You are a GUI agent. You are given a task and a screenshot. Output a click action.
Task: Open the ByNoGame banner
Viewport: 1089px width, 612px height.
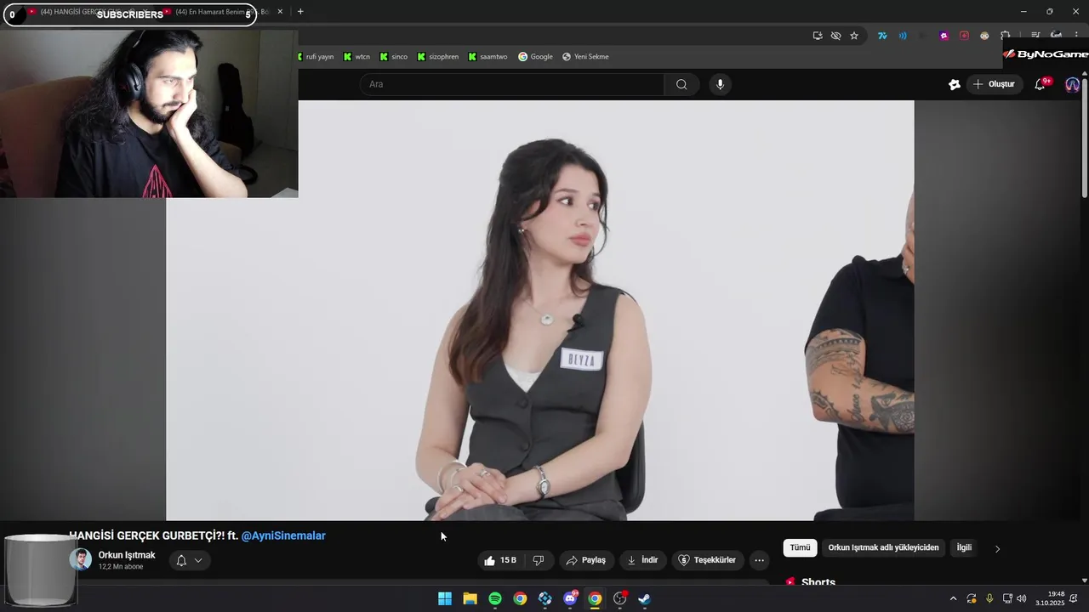click(1046, 54)
